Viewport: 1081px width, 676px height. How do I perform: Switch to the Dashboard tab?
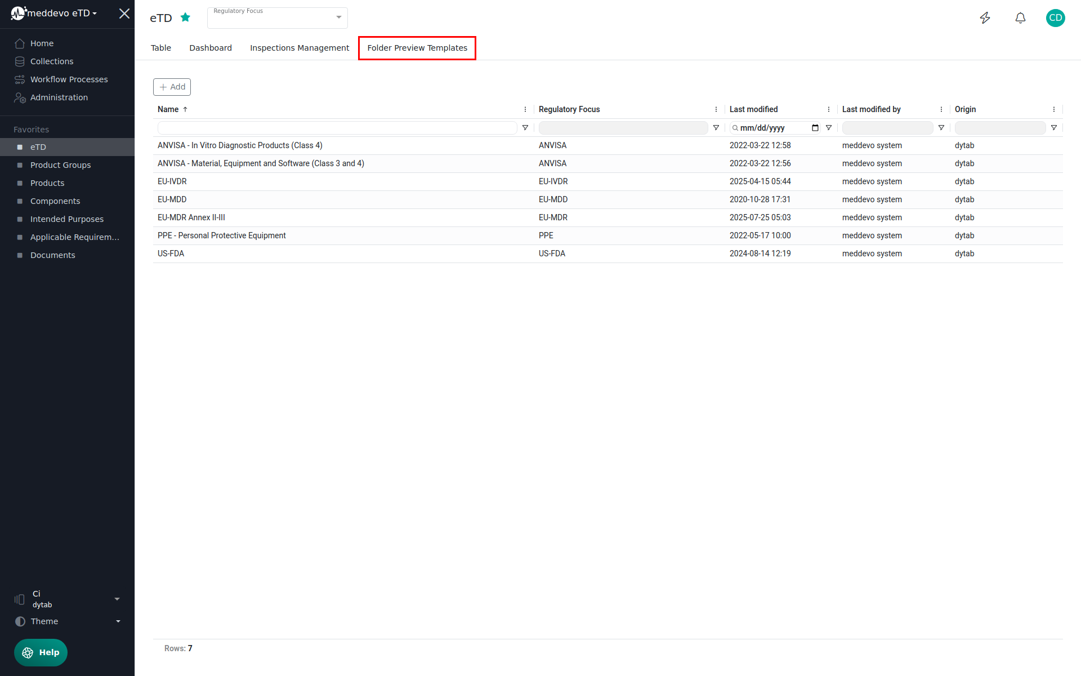[x=211, y=48]
